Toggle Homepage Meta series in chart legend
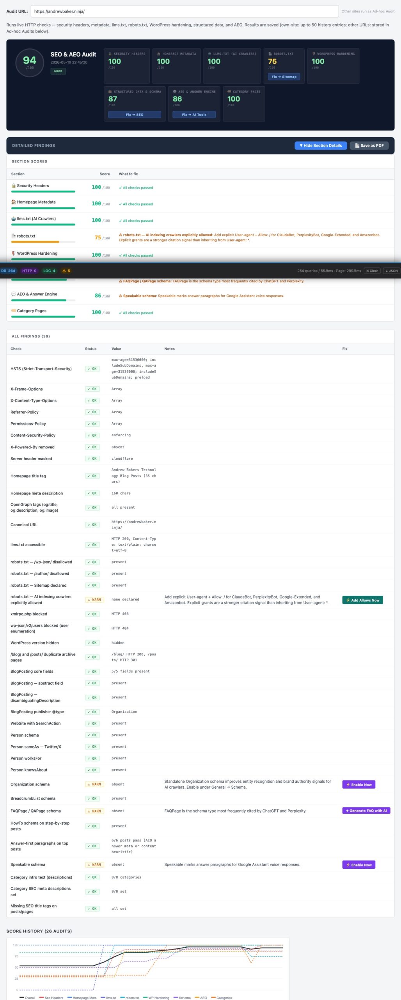Screen dimensions: 401x1000 [x=82, y=998]
